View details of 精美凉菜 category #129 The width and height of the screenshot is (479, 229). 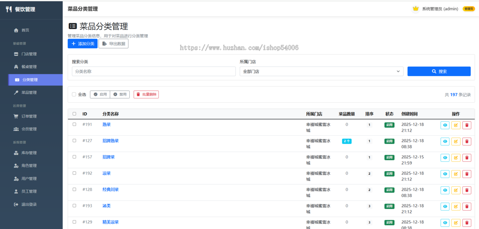tap(445, 223)
